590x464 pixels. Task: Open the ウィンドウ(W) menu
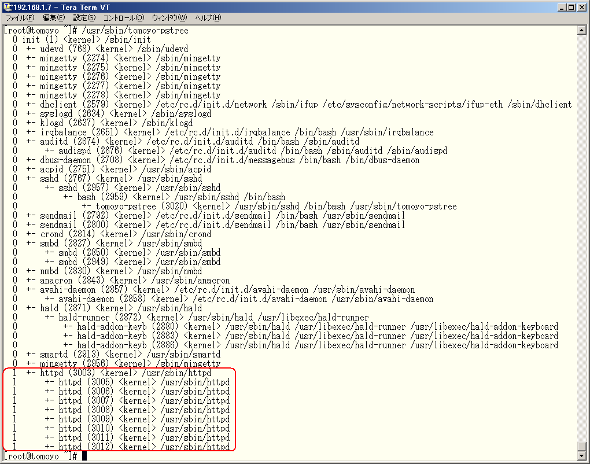tap(169, 18)
